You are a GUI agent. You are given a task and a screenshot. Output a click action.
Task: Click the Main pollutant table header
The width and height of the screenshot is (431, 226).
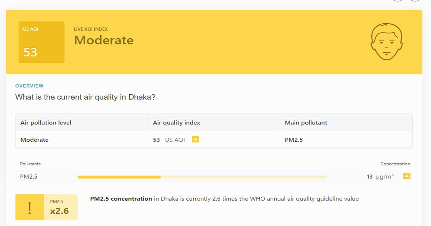click(x=306, y=122)
